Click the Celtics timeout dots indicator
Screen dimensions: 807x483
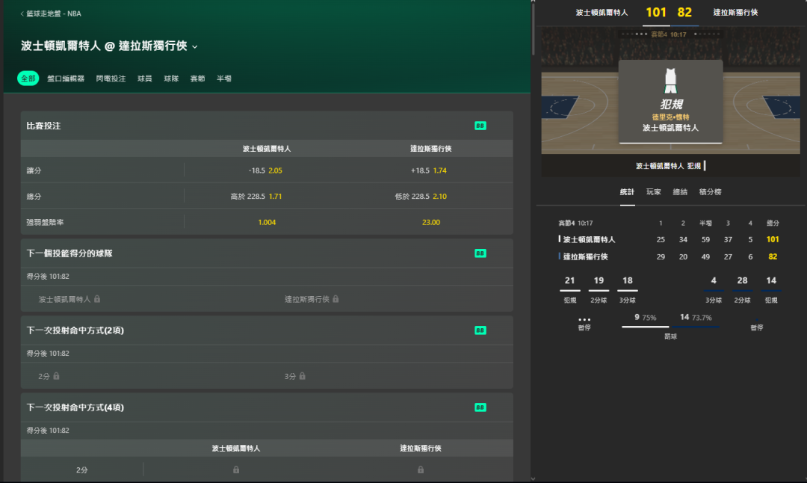pyautogui.click(x=584, y=320)
